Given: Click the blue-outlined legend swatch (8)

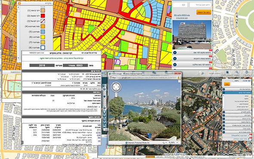Looking at the screenshot, I should coord(43,48).
